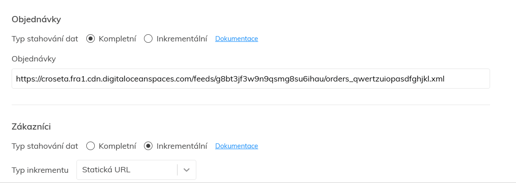The image size is (516, 183).
Task: Click the Kompletní label text in Zákazníci
Action: 117,146
